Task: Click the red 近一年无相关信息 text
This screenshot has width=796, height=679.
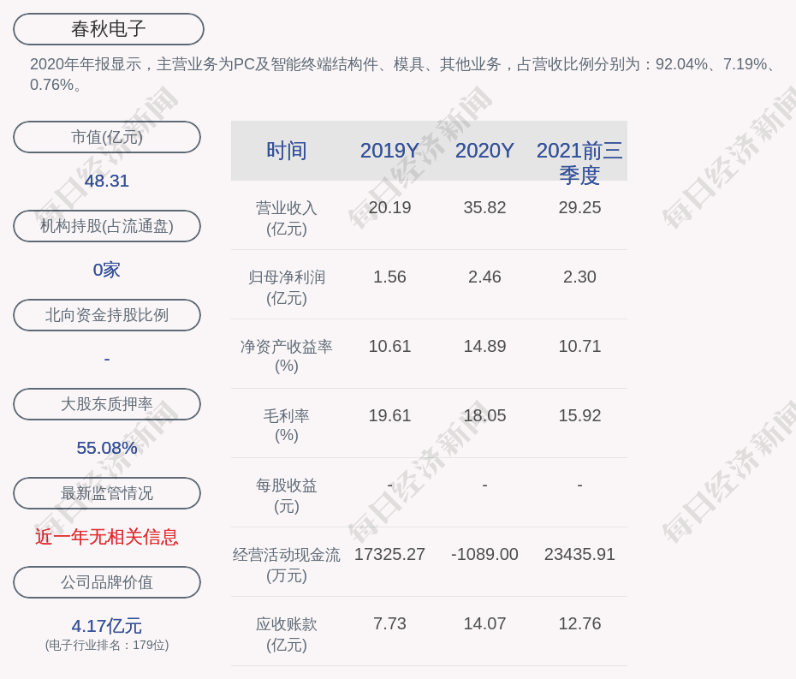Action: [107, 537]
